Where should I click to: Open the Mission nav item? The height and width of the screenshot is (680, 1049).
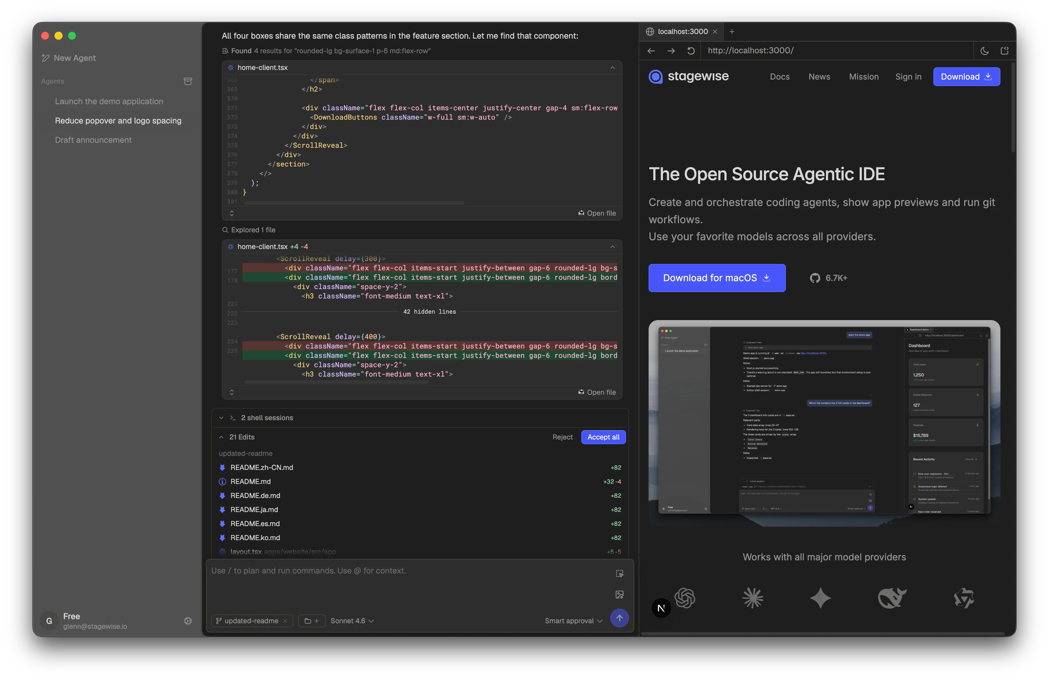tap(863, 77)
